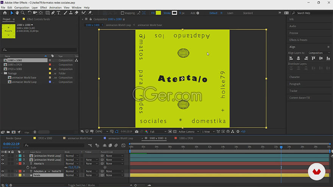Open the Active Camera dropdown

pos(188,132)
